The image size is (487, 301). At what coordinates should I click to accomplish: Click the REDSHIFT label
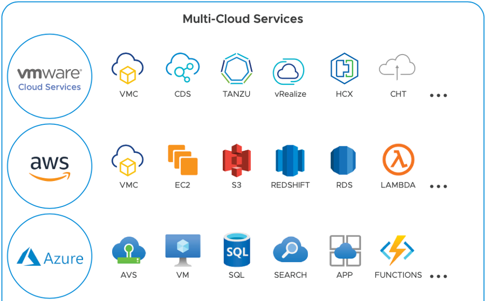tap(290, 185)
